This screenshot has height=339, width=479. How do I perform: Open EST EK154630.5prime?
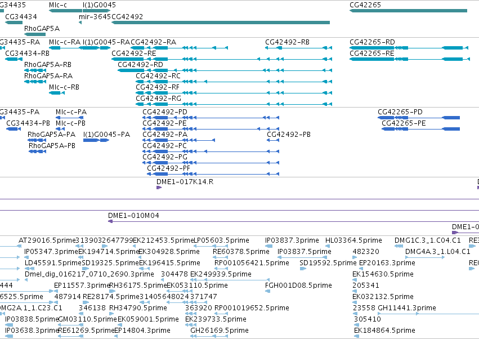click(355, 280)
